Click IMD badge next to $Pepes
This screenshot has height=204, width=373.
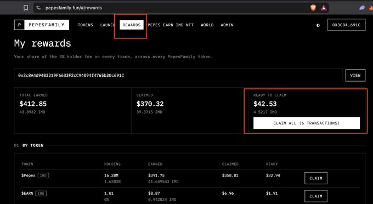click(x=43, y=175)
